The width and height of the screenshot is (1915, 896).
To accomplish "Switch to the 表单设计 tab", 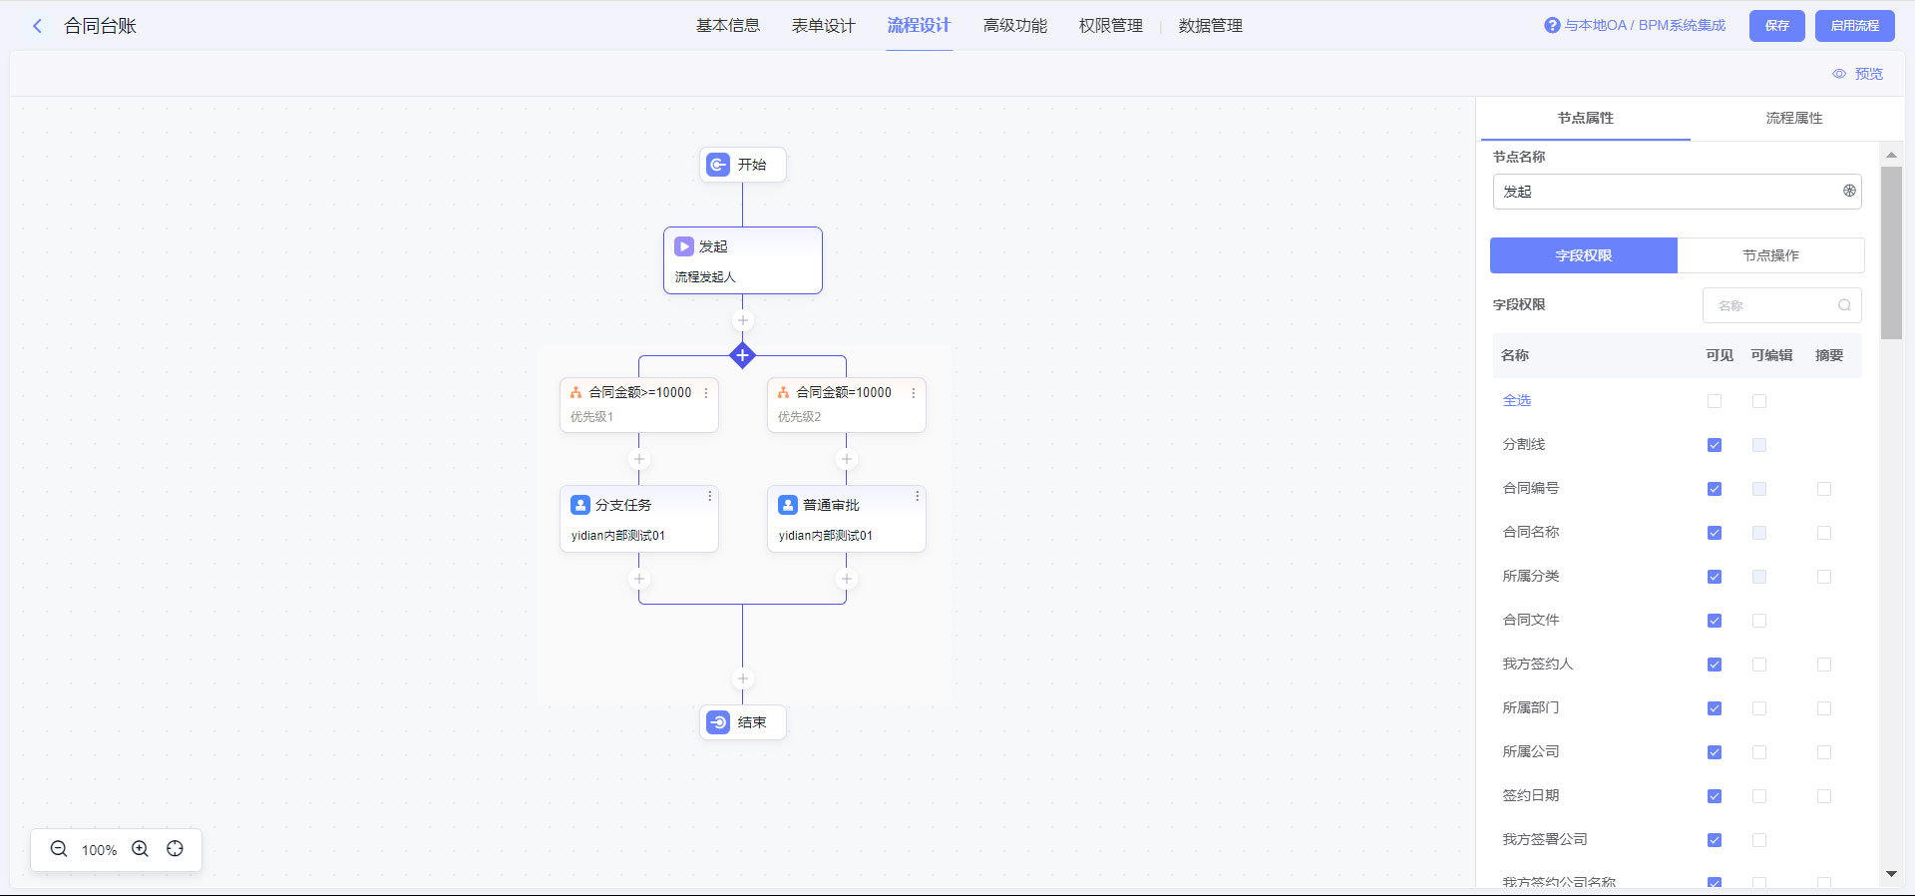I will [823, 26].
